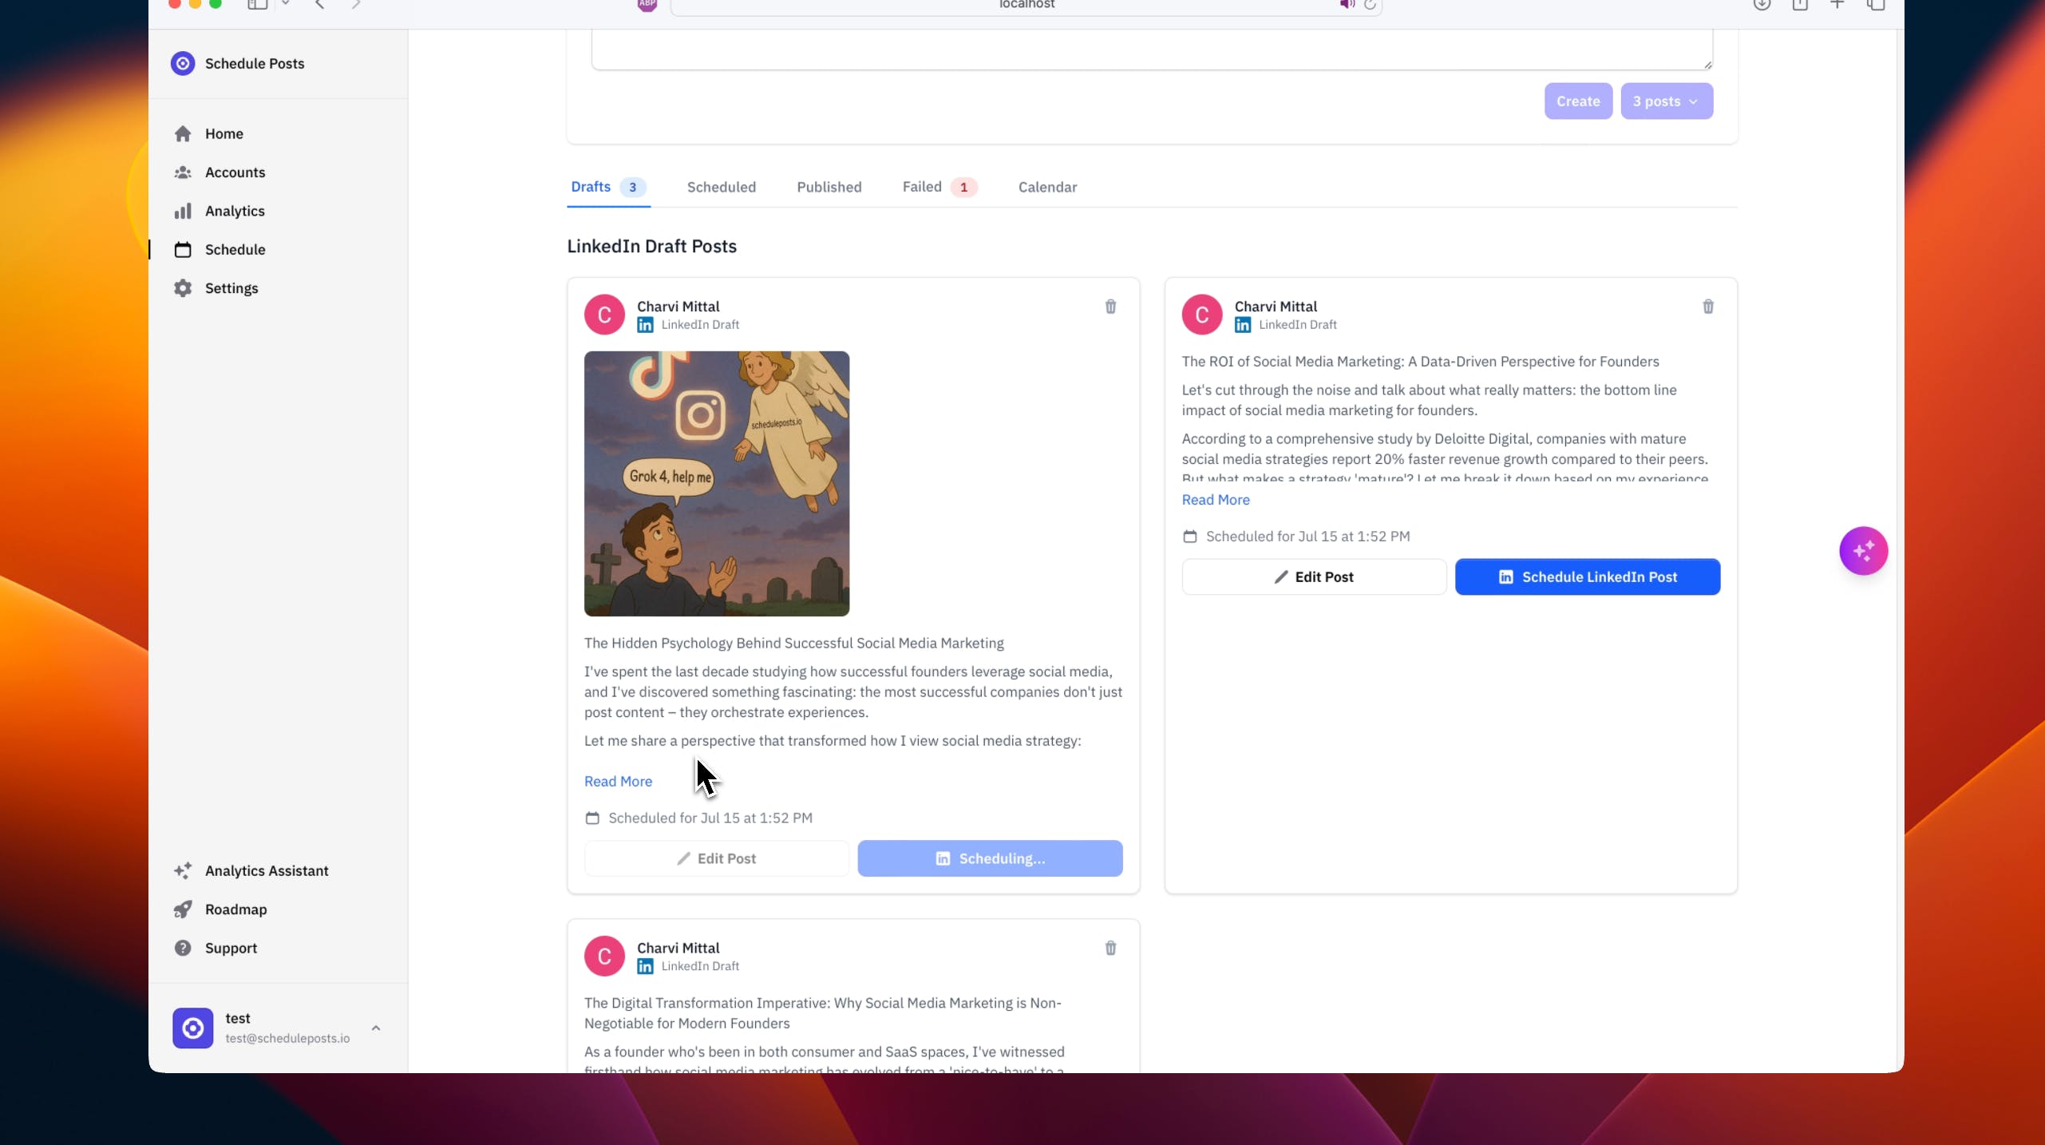Delete the Hidden Psychology draft via trash icon

click(1110, 307)
